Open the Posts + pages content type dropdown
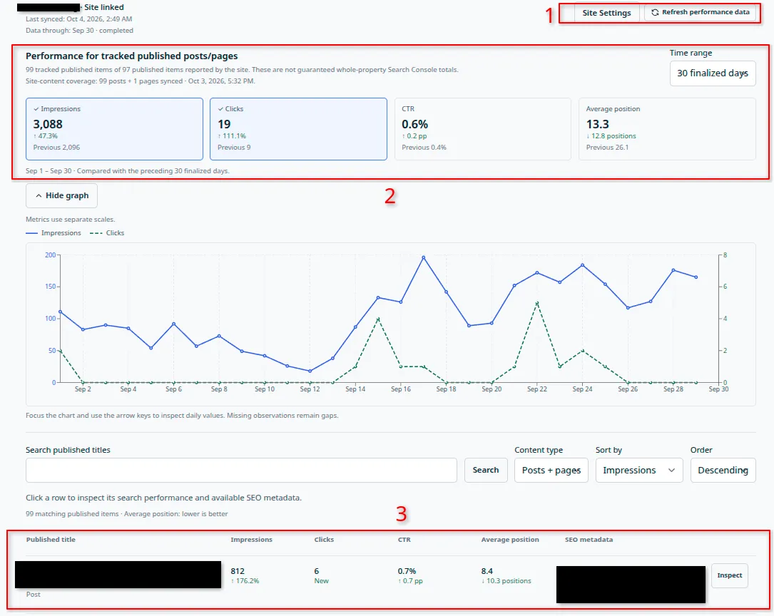 551,470
